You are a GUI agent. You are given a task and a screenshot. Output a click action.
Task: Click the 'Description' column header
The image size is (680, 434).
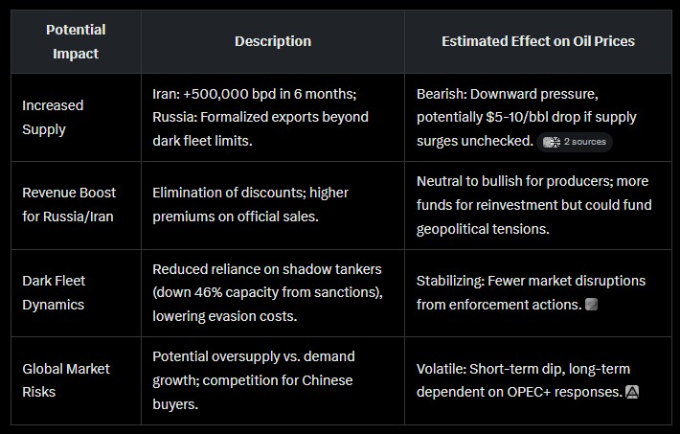(x=273, y=41)
